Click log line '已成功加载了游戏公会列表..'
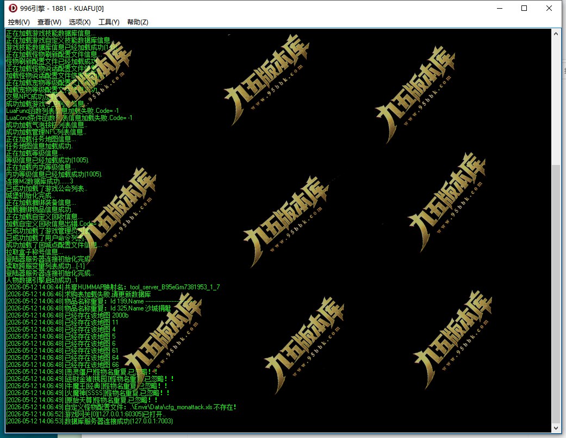 [47, 188]
